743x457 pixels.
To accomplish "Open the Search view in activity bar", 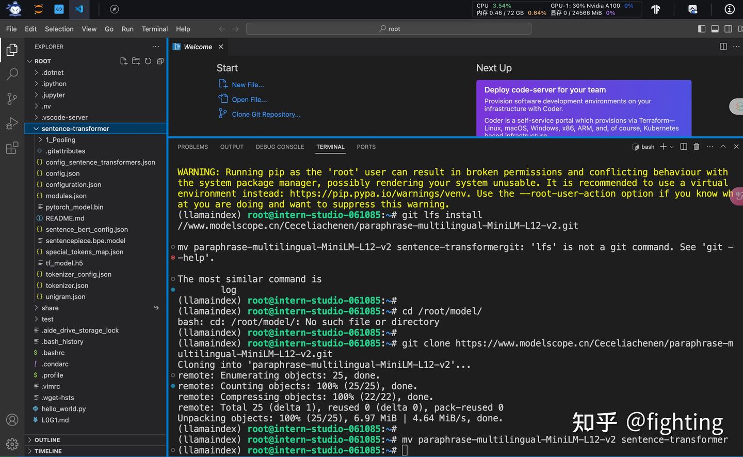I will [12, 74].
